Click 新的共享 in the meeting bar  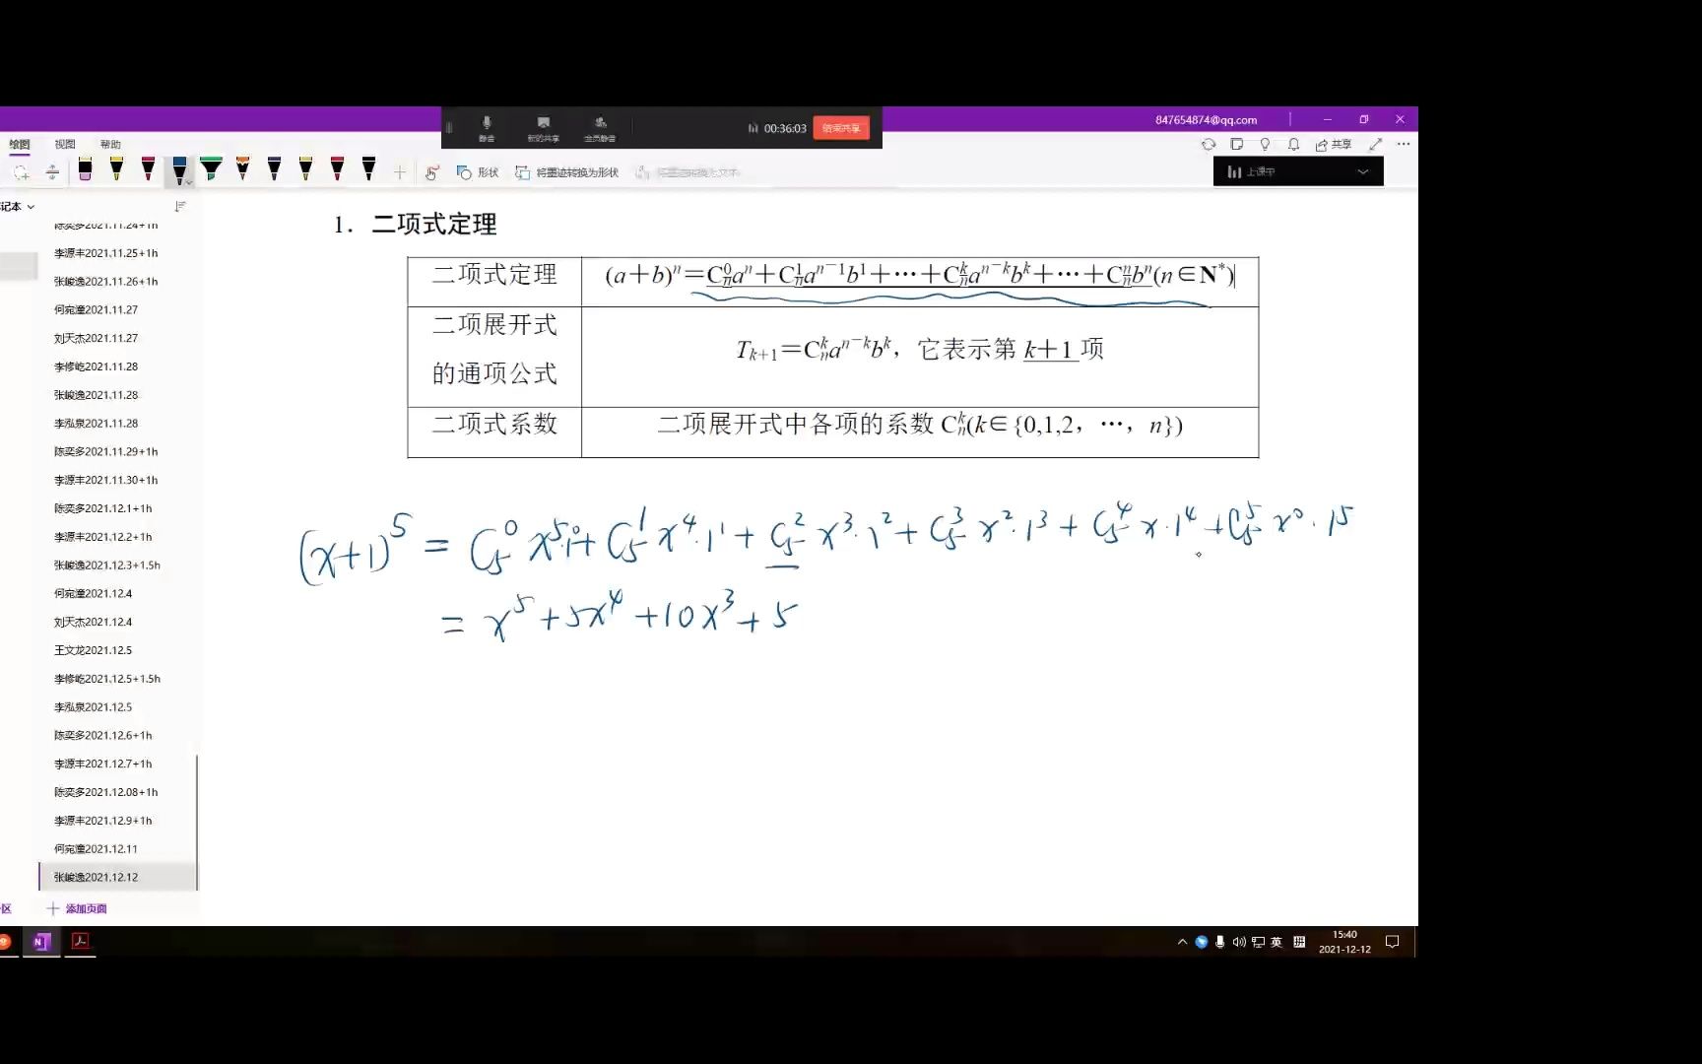click(543, 128)
